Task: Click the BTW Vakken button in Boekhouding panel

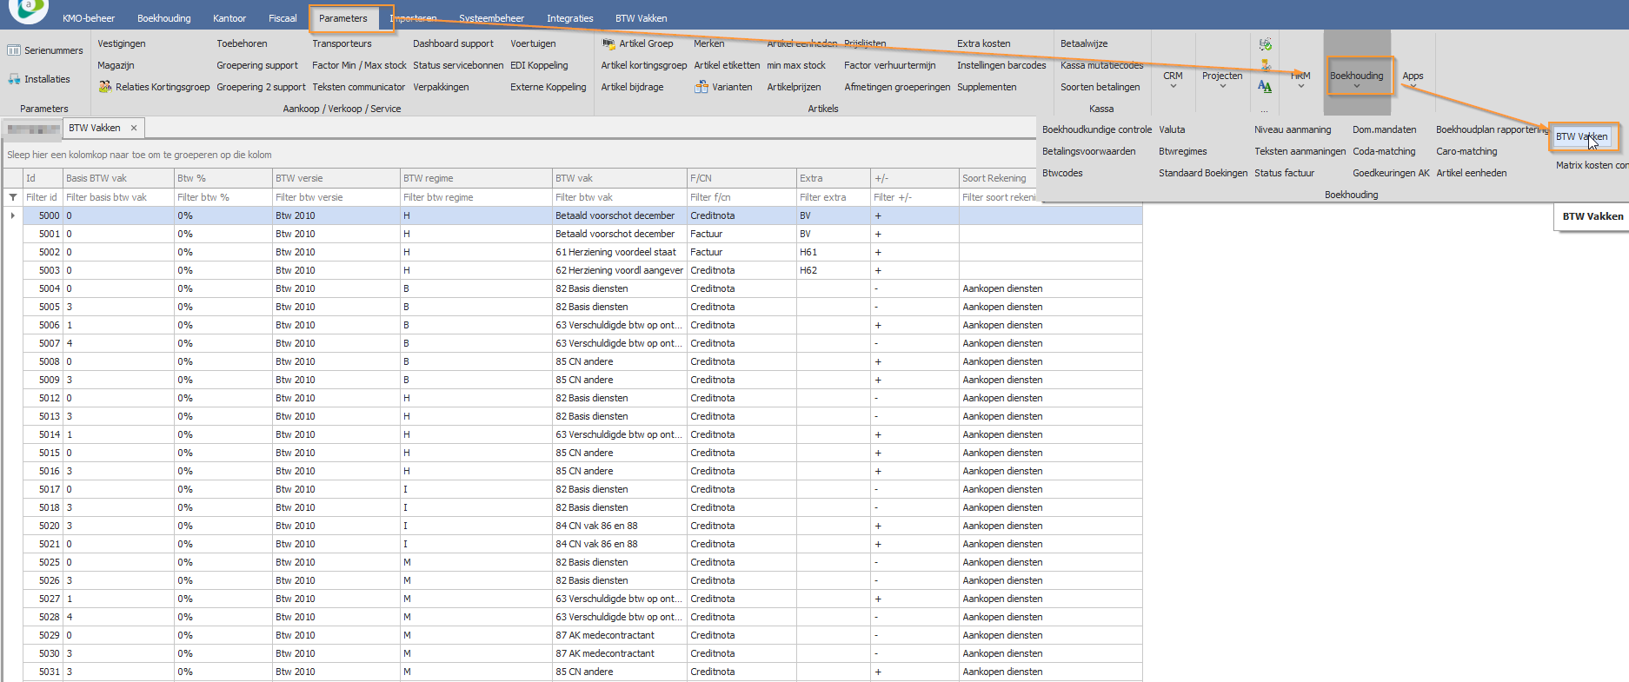Action: (1581, 136)
